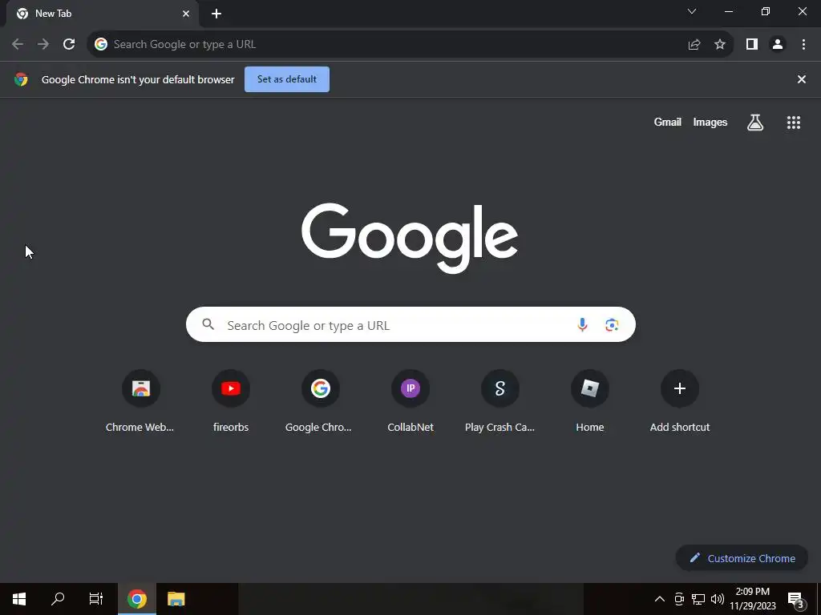This screenshot has height=615, width=821.
Task: Open the volume speaker tray icon
Action: tap(718, 599)
